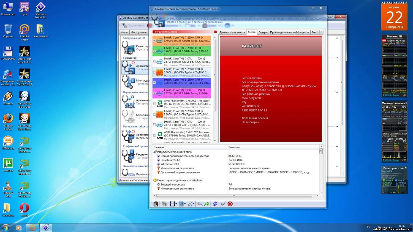Open the SiSoftware Sandra desktop shortcut
413x232 pixels.
click(41, 10)
